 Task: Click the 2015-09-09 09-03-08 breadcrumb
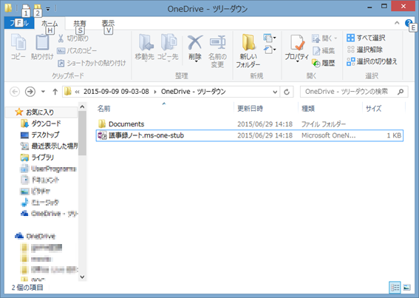pyautogui.click(x=116, y=92)
